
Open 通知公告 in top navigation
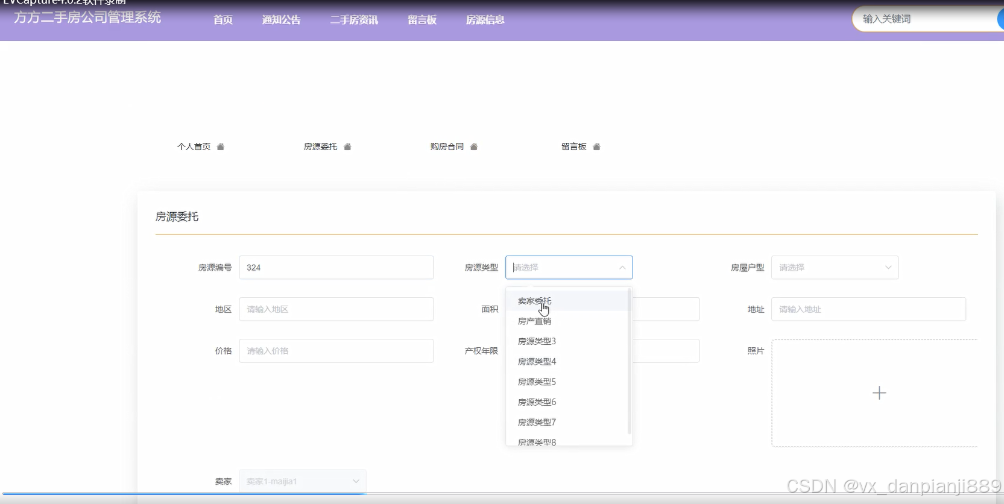pyautogui.click(x=282, y=20)
